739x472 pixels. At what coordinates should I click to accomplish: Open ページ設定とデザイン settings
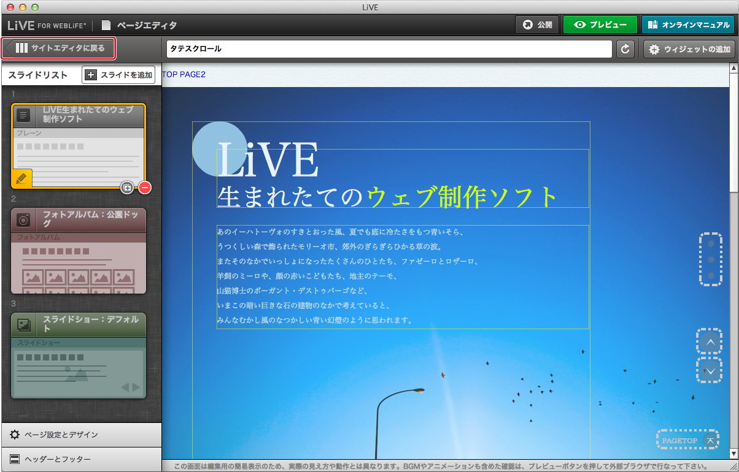point(81,435)
